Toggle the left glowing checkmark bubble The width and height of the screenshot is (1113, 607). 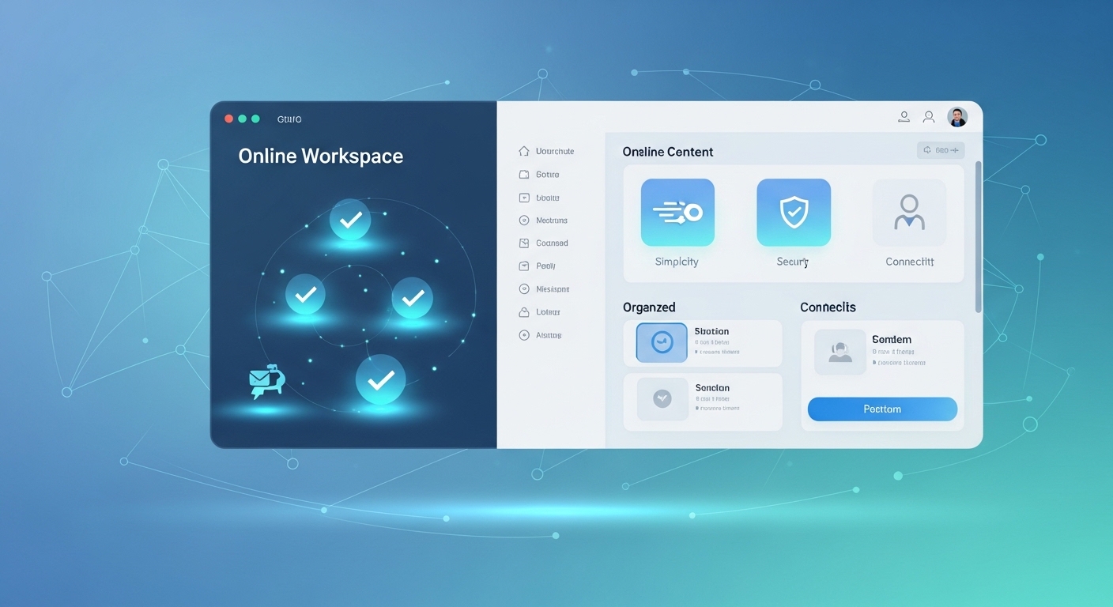(x=305, y=295)
